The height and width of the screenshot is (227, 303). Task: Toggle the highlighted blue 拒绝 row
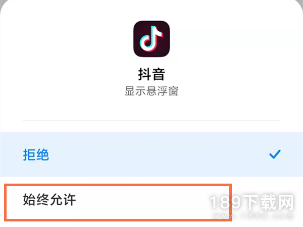[x=151, y=154]
